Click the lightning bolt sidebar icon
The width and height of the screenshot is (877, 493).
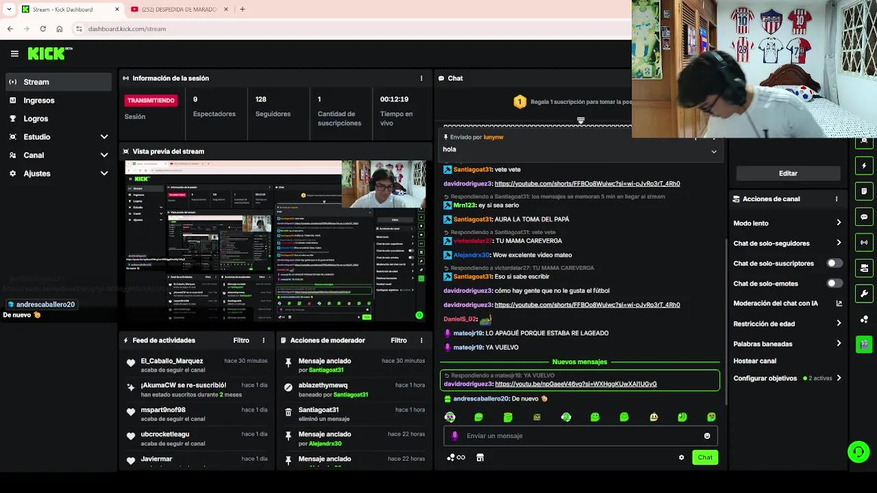(864, 166)
